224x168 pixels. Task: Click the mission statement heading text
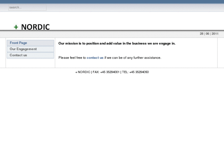click(117, 43)
